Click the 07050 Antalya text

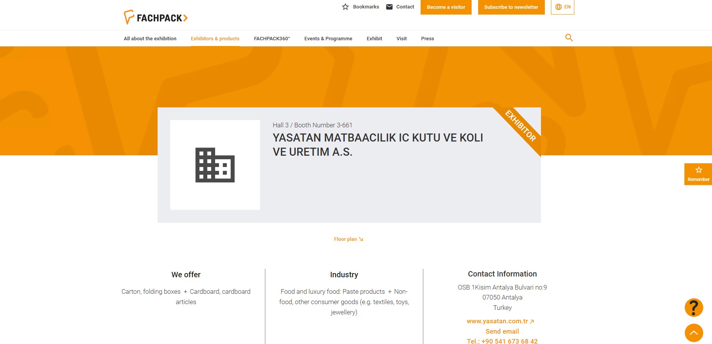502,297
